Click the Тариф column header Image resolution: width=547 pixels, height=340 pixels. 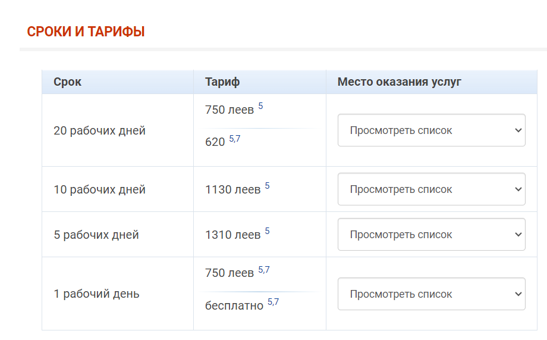pyautogui.click(x=222, y=82)
